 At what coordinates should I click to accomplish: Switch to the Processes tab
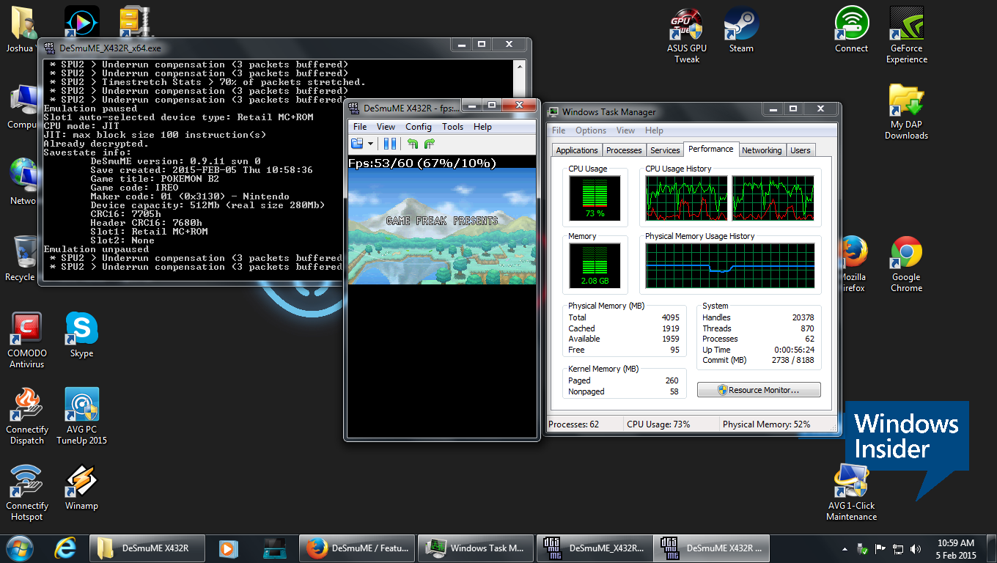click(x=624, y=150)
